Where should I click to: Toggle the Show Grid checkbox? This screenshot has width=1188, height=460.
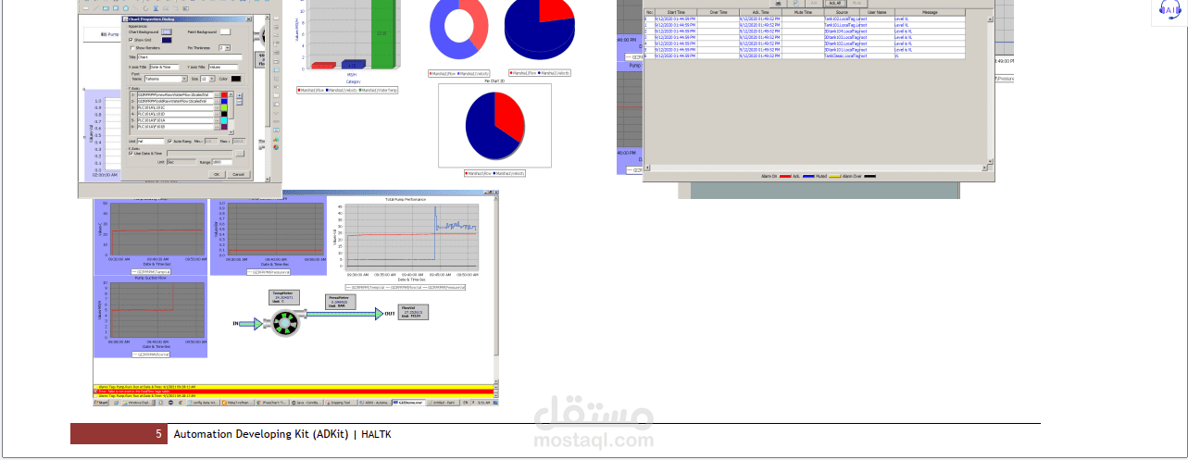131,40
